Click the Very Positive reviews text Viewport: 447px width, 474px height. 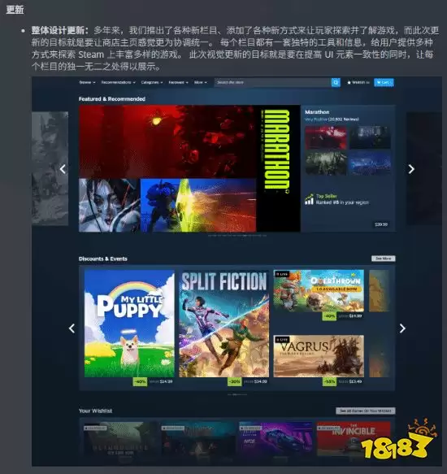(332, 119)
